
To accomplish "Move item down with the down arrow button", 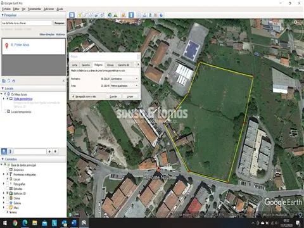I will point(55,151).
